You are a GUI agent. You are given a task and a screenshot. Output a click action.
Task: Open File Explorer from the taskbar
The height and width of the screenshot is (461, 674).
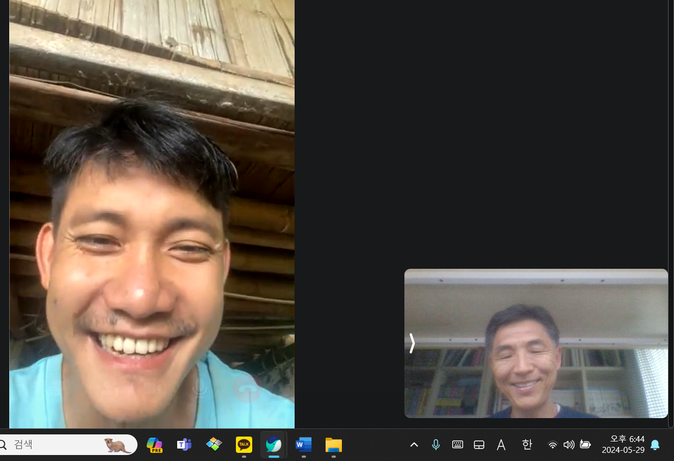click(333, 445)
